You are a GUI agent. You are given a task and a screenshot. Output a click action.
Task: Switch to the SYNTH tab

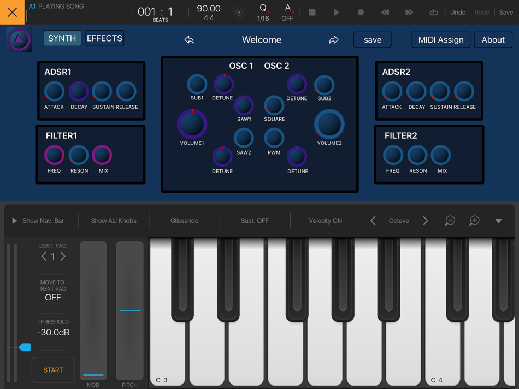[x=62, y=38]
